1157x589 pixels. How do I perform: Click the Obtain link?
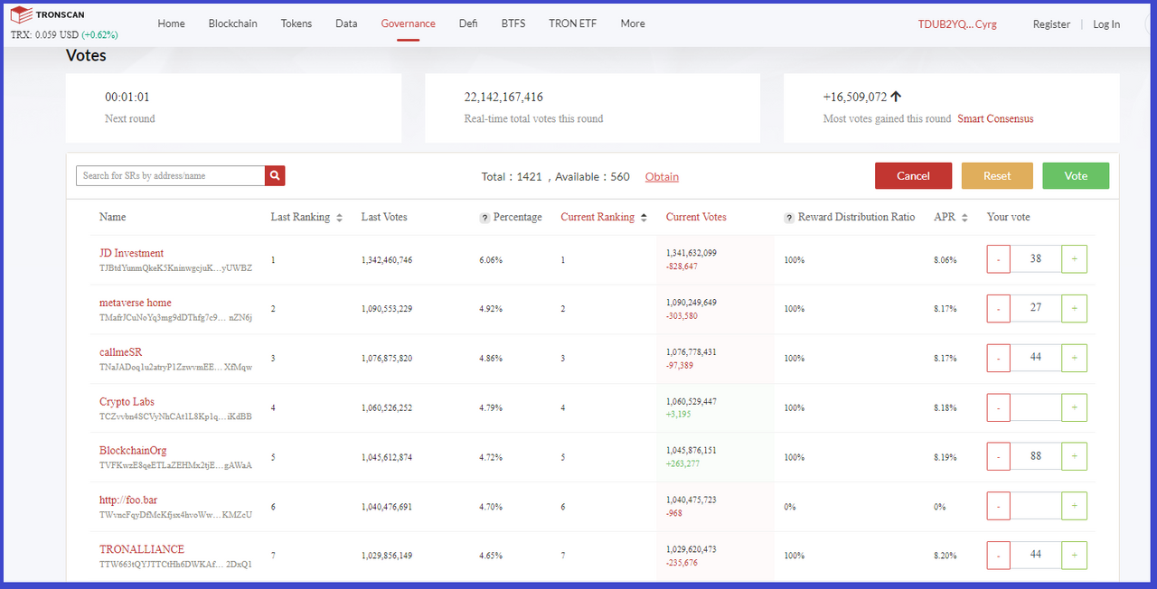(662, 177)
